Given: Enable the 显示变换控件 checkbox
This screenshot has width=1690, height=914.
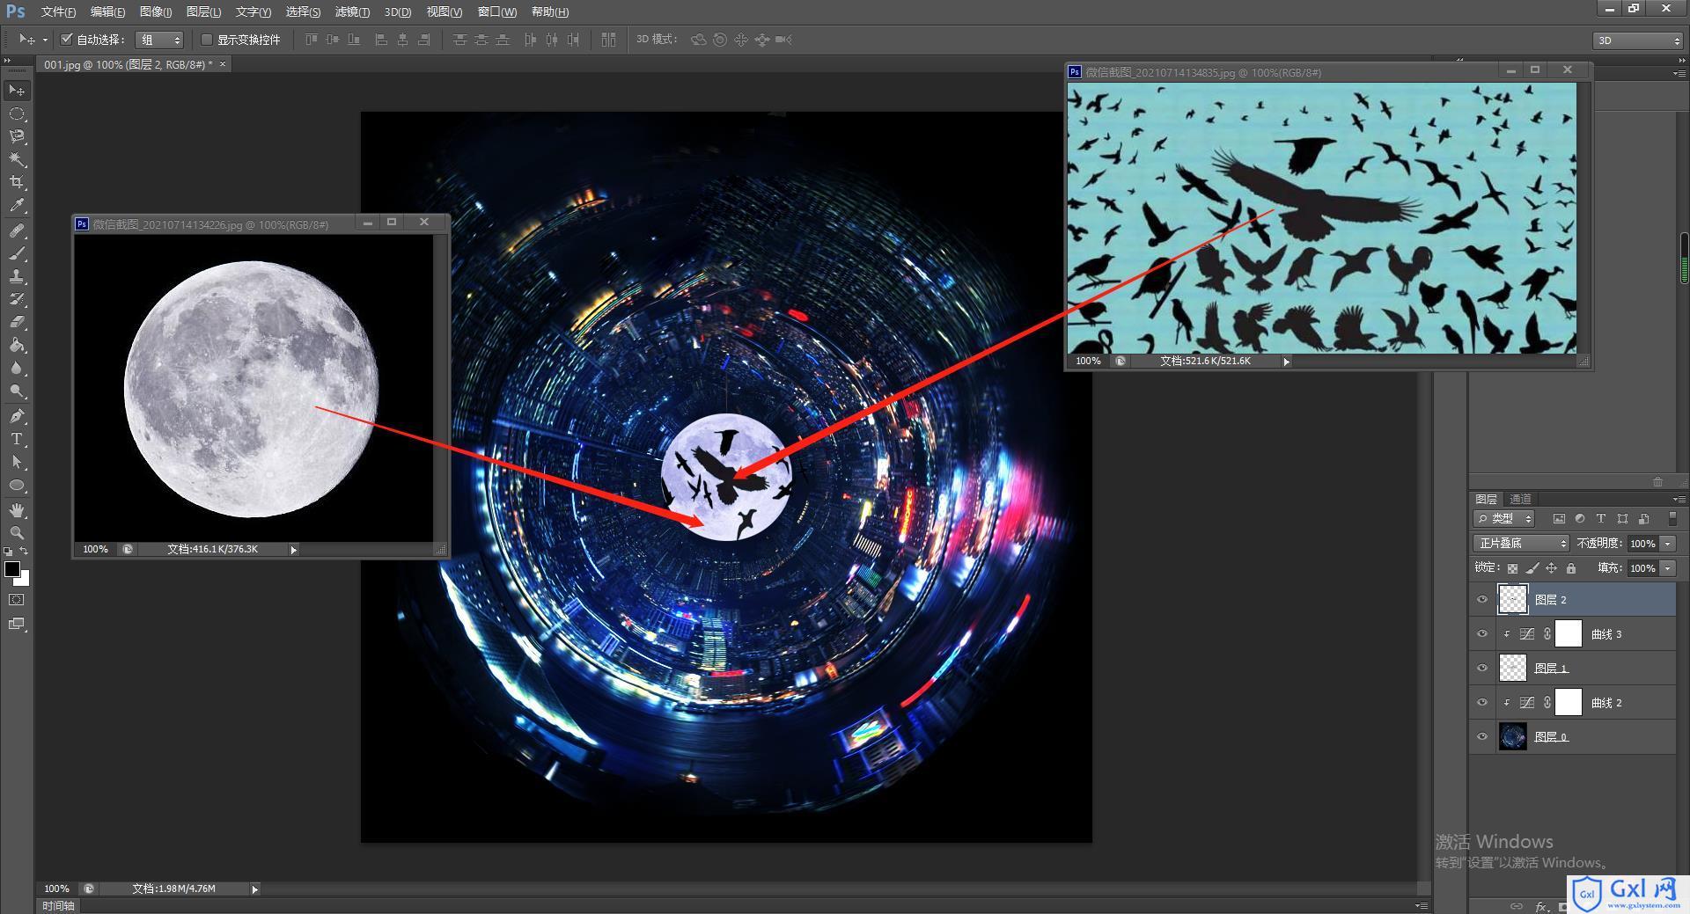Looking at the screenshot, I should (x=207, y=40).
